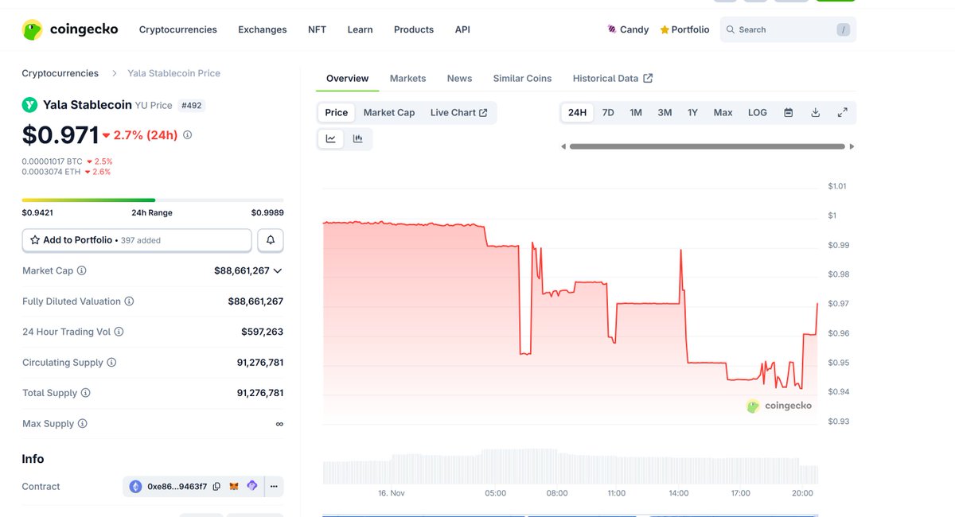Open more contract options ellipsis
The width and height of the screenshot is (955, 517).
click(274, 487)
